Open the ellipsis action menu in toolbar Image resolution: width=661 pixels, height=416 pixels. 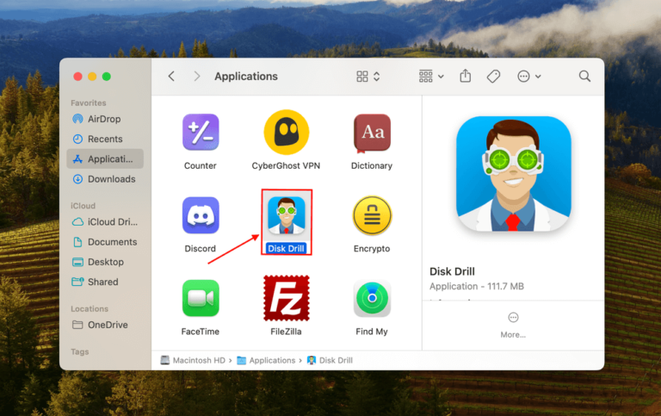pos(528,77)
